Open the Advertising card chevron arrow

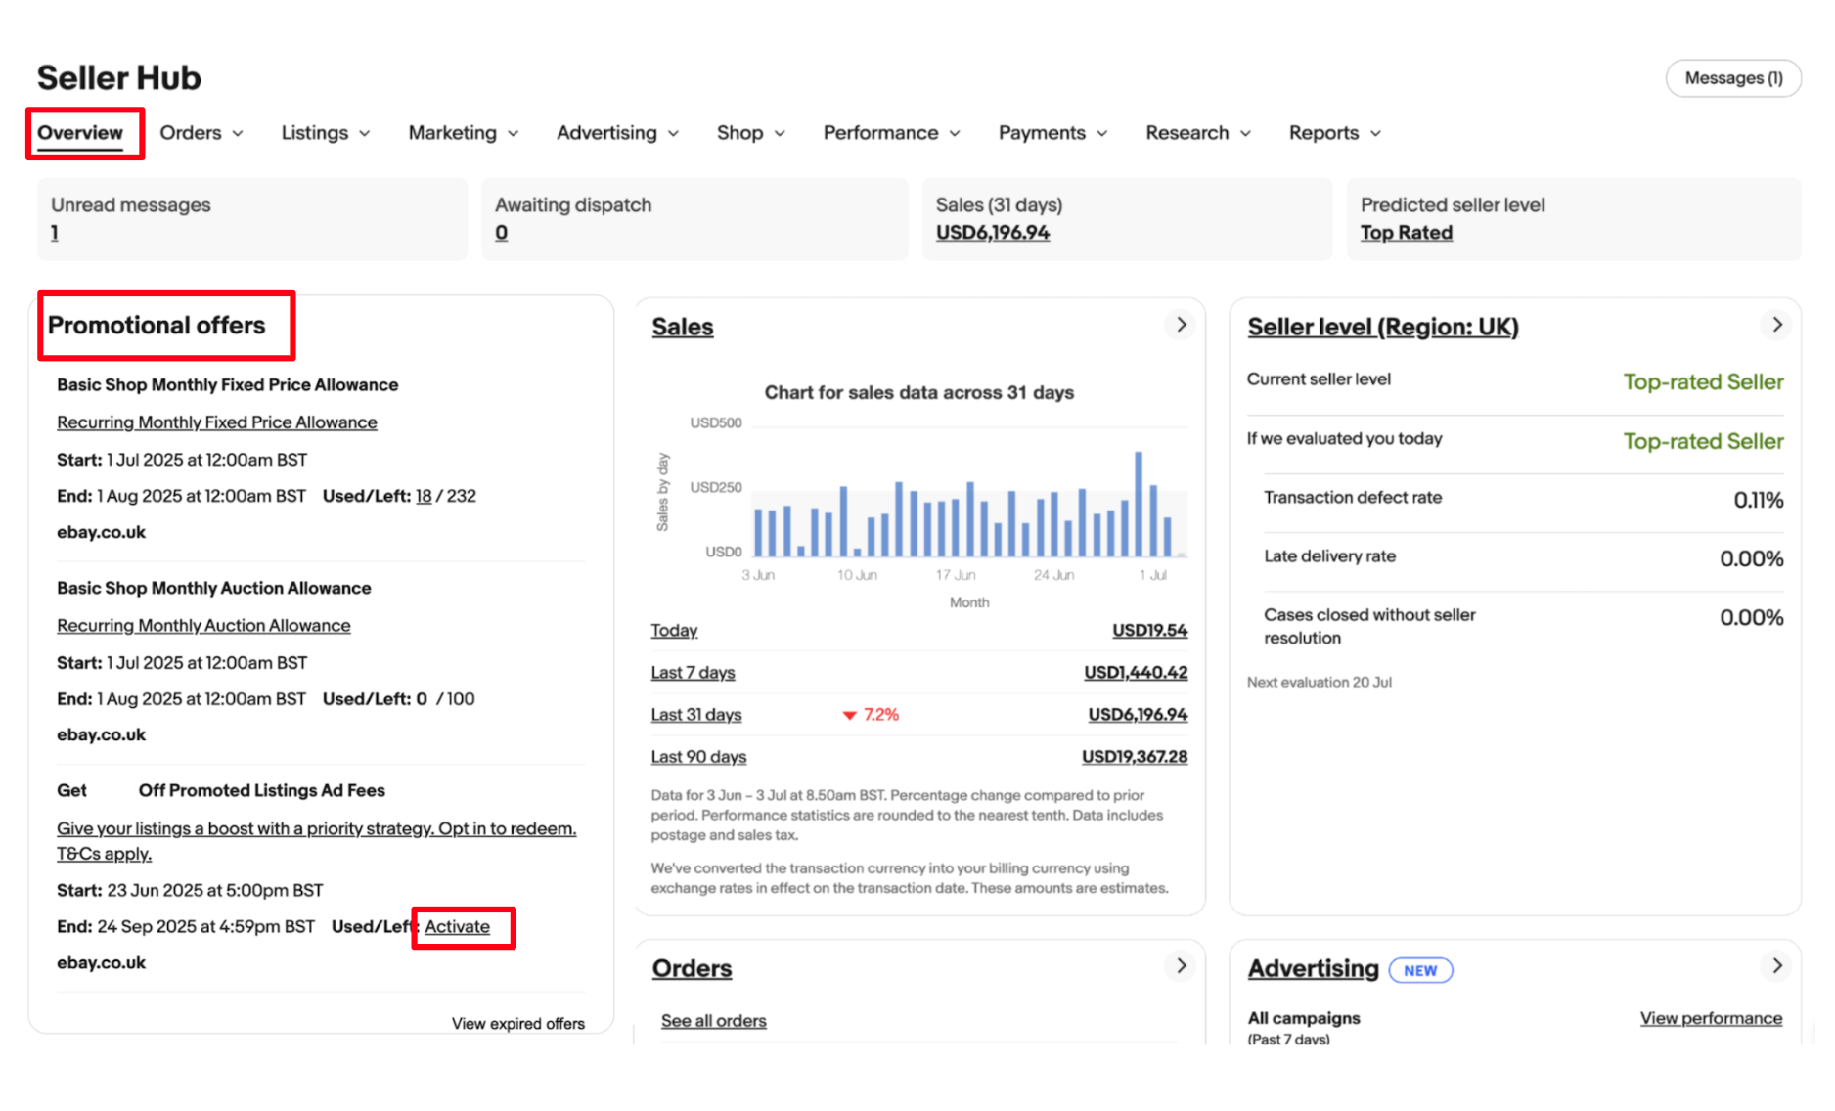[x=1776, y=966]
